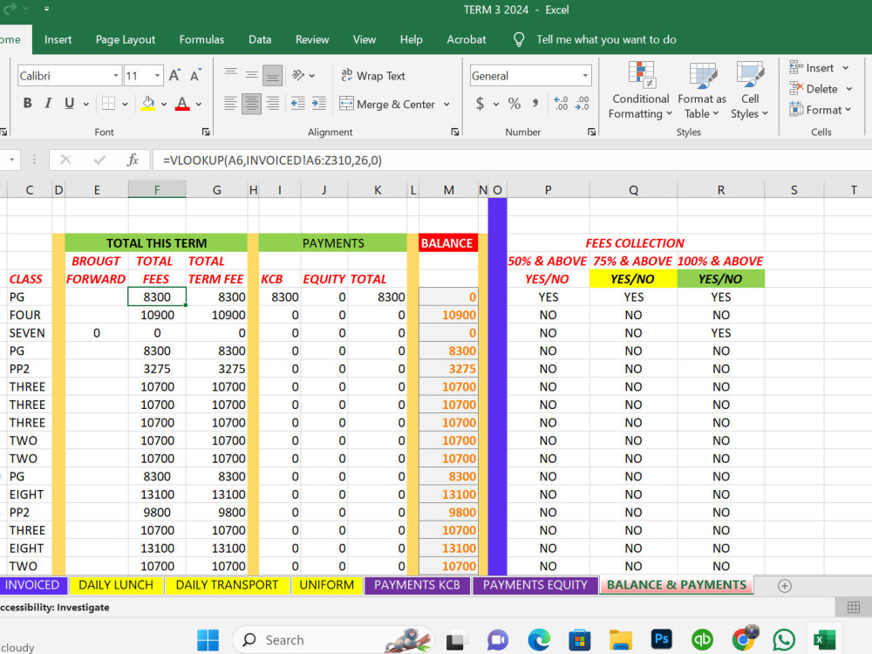The width and height of the screenshot is (872, 654).
Task: Open the General number format dropdown
Action: pos(585,76)
